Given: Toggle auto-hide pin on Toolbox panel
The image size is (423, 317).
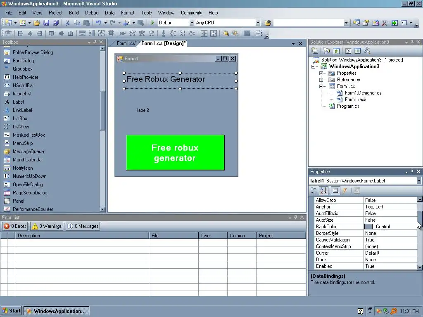Looking at the screenshot, I should pos(95,42).
